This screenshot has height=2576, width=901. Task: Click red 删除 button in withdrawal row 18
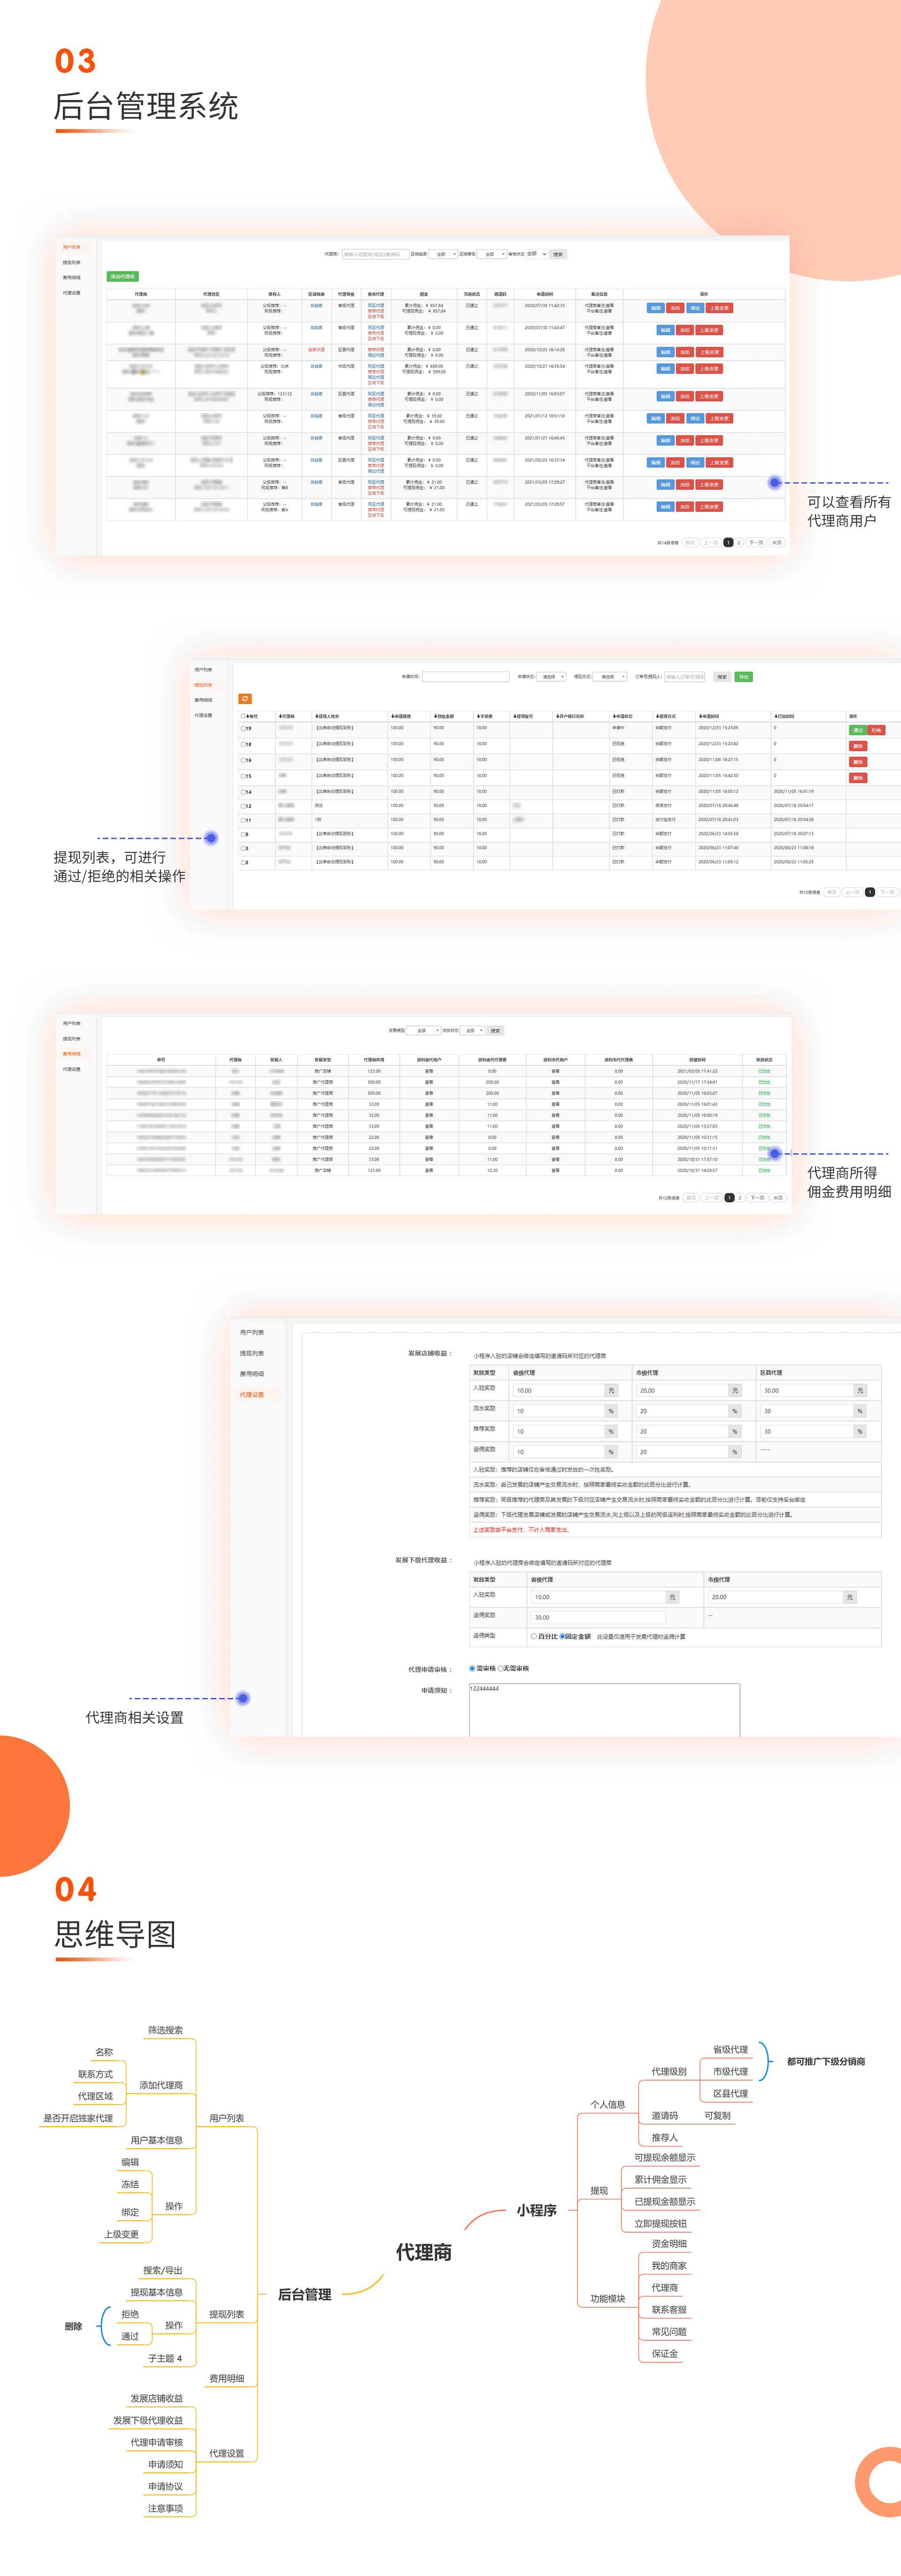point(857,746)
